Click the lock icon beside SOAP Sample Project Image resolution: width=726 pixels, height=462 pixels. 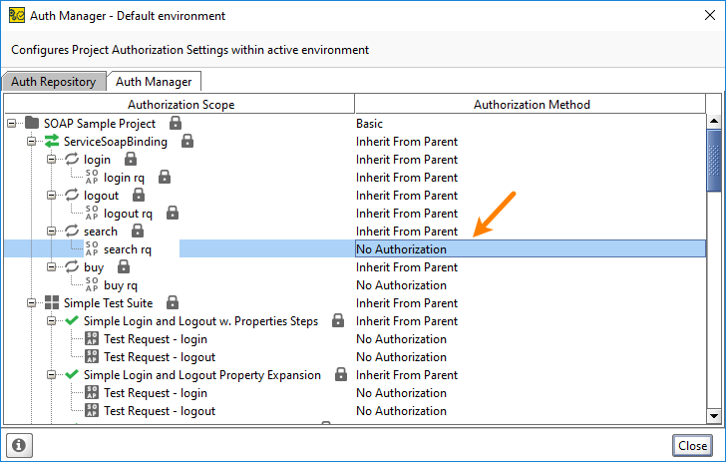pyautogui.click(x=176, y=123)
